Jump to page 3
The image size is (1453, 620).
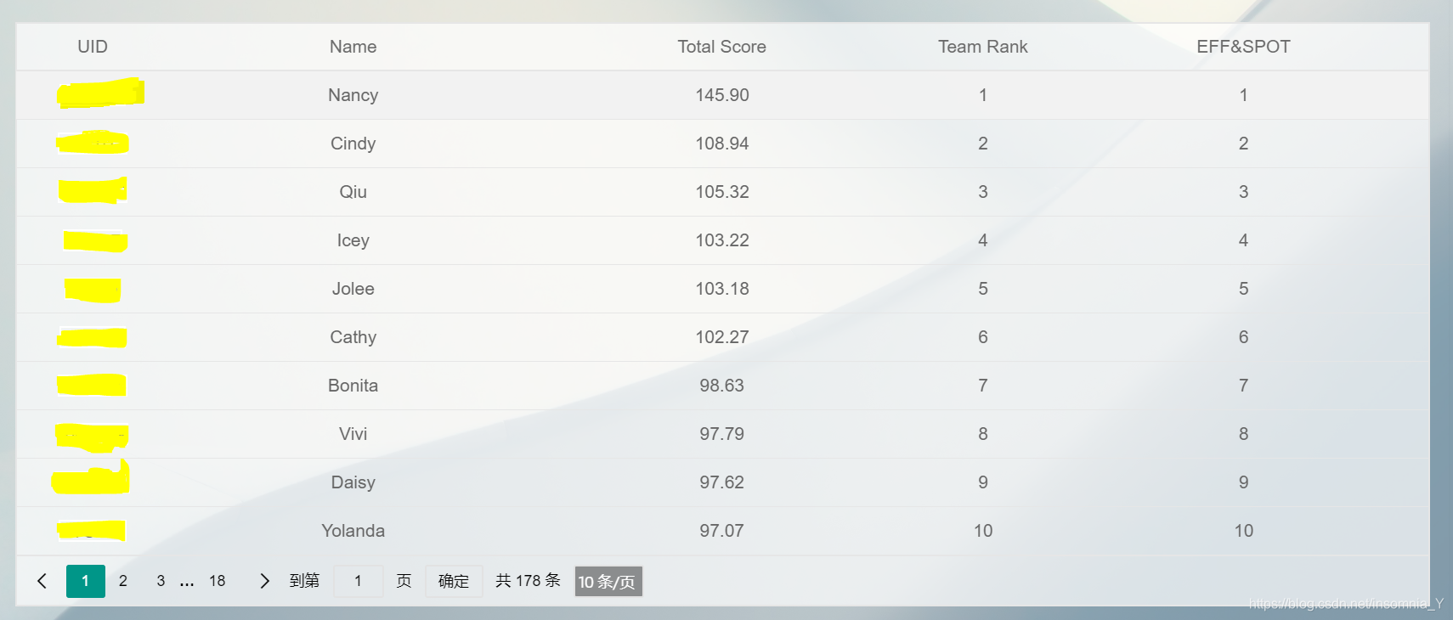click(161, 581)
